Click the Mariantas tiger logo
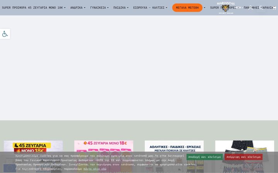 coord(226,8)
